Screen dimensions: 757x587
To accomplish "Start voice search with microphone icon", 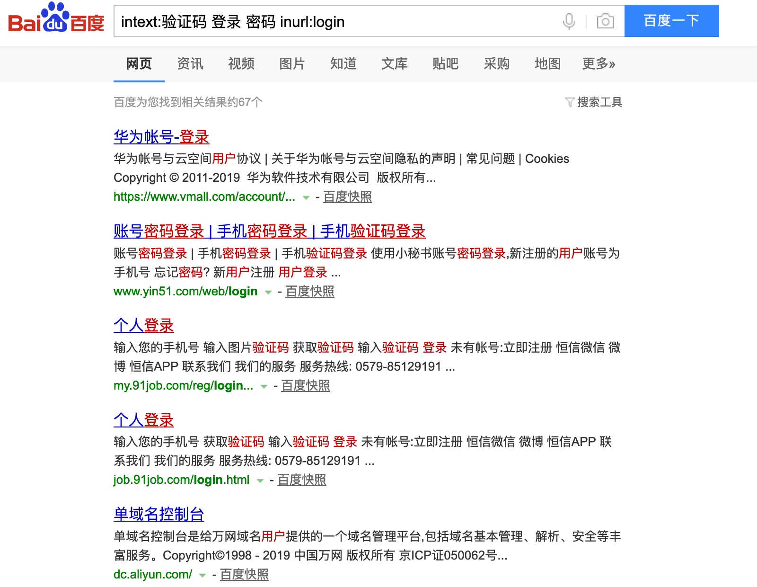I will [x=569, y=21].
